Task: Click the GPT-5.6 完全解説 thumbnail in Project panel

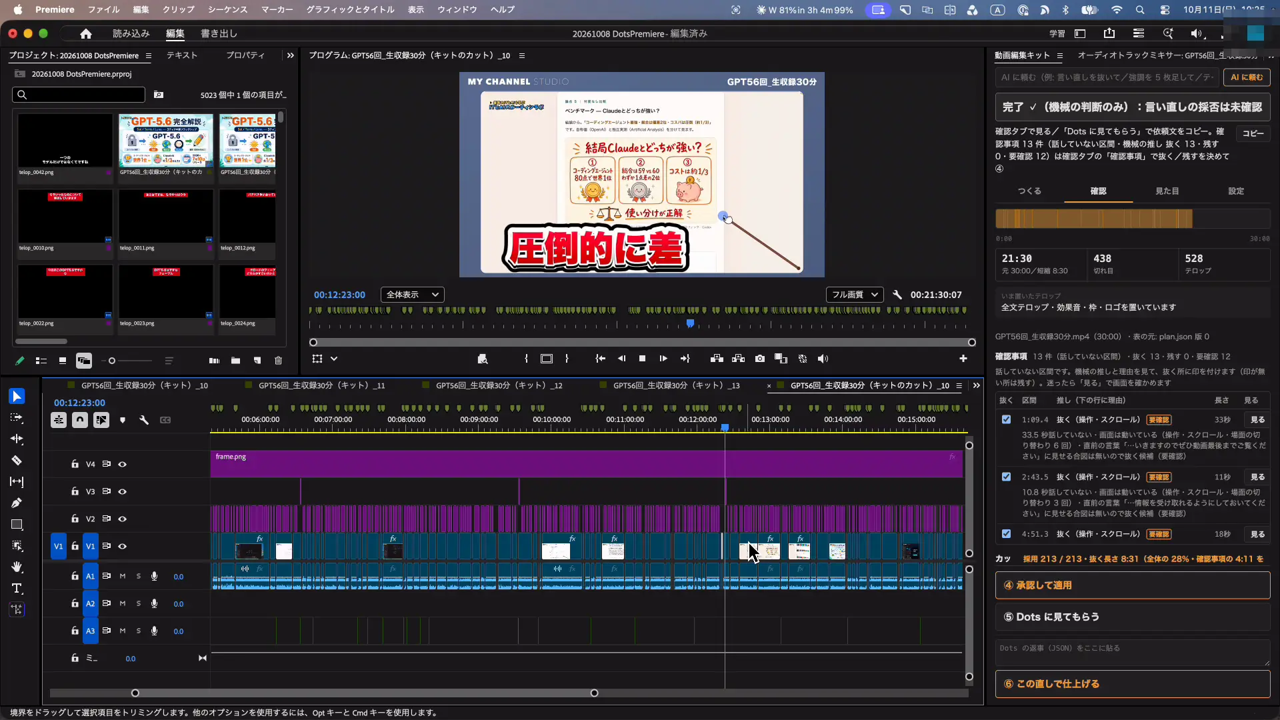Action: click(x=166, y=141)
